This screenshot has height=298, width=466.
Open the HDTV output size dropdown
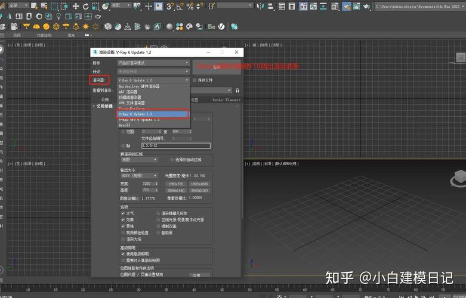[x=139, y=176]
